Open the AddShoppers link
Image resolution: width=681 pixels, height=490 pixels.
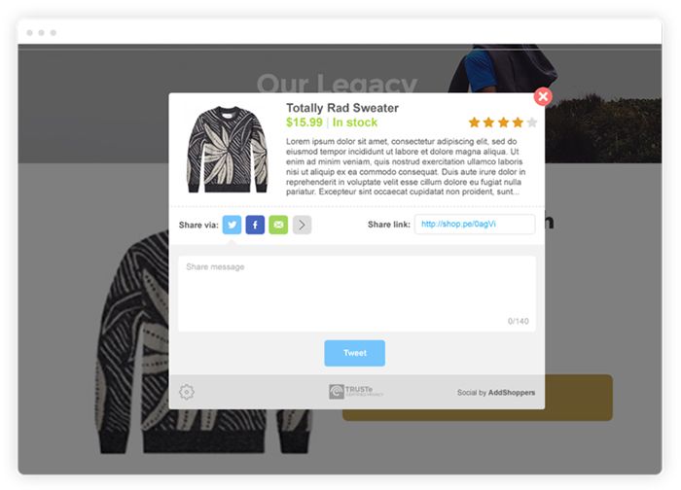[511, 393]
